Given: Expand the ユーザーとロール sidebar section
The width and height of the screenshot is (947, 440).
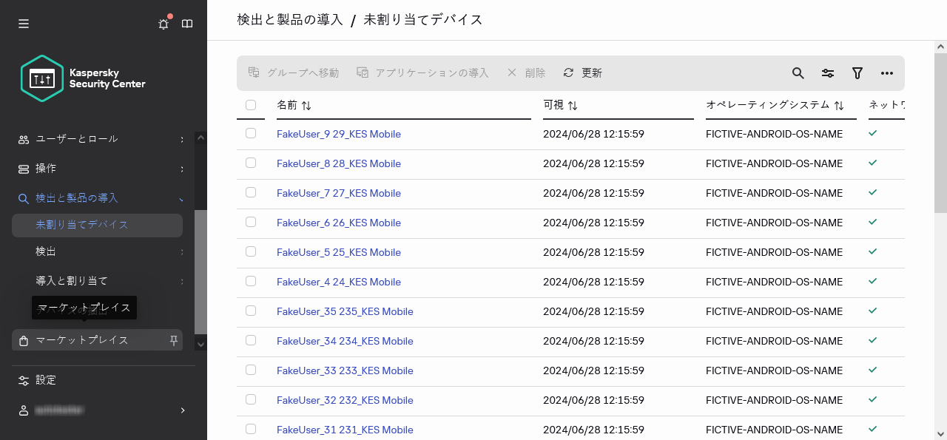Looking at the screenshot, I should 181,139.
